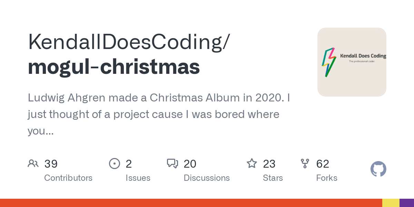This screenshot has width=414, height=207.
Task: Click the 39 contributors count
Action: 51,164
